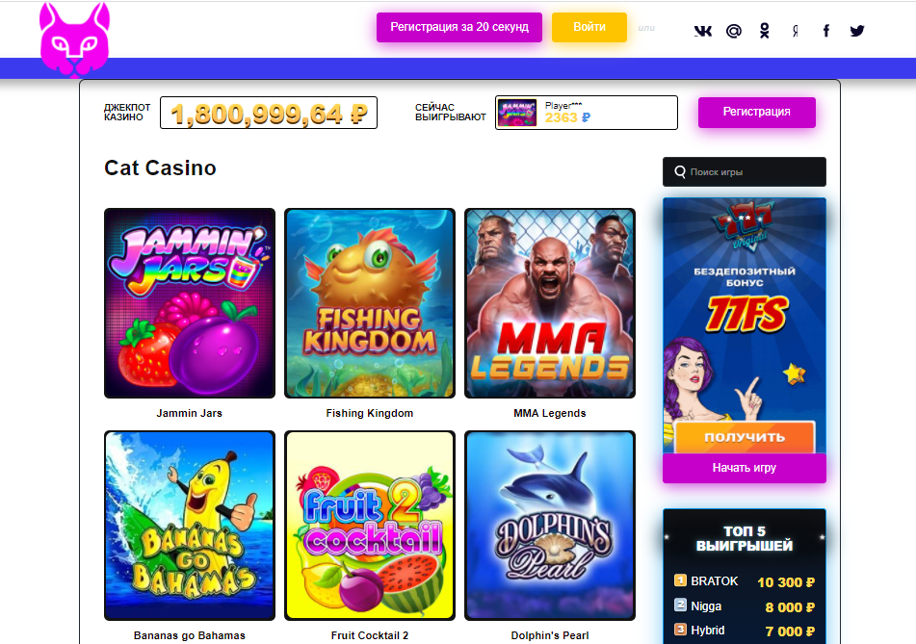The image size is (916, 644).
Task: Log in via VK social icon
Action: tap(703, 31)
